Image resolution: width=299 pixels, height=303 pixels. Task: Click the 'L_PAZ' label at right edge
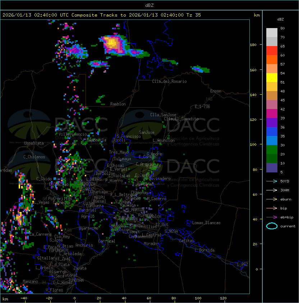(x=243, y=264)
